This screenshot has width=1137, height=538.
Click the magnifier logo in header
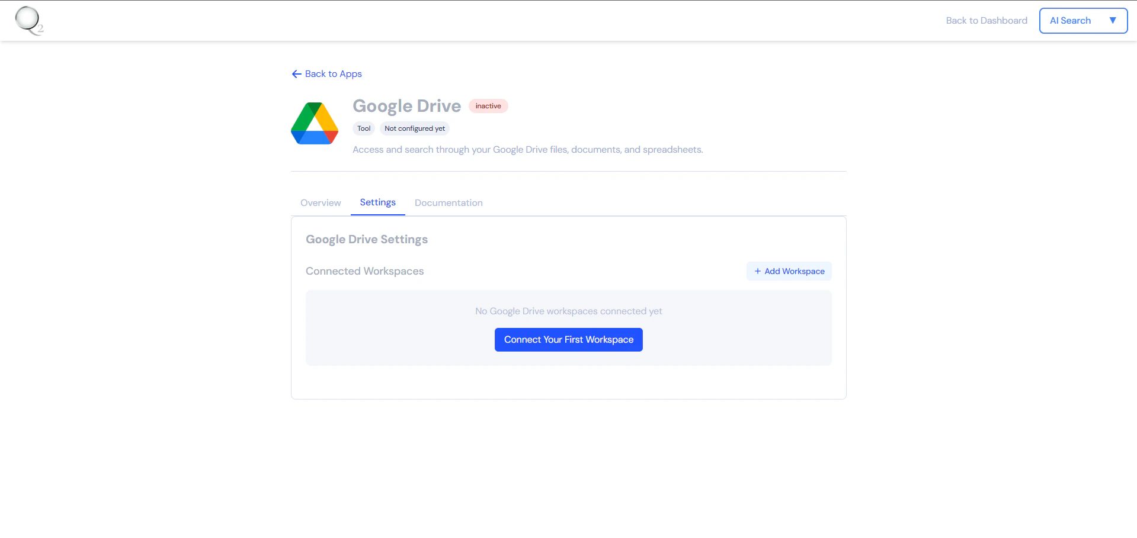(x=29, y=21)
